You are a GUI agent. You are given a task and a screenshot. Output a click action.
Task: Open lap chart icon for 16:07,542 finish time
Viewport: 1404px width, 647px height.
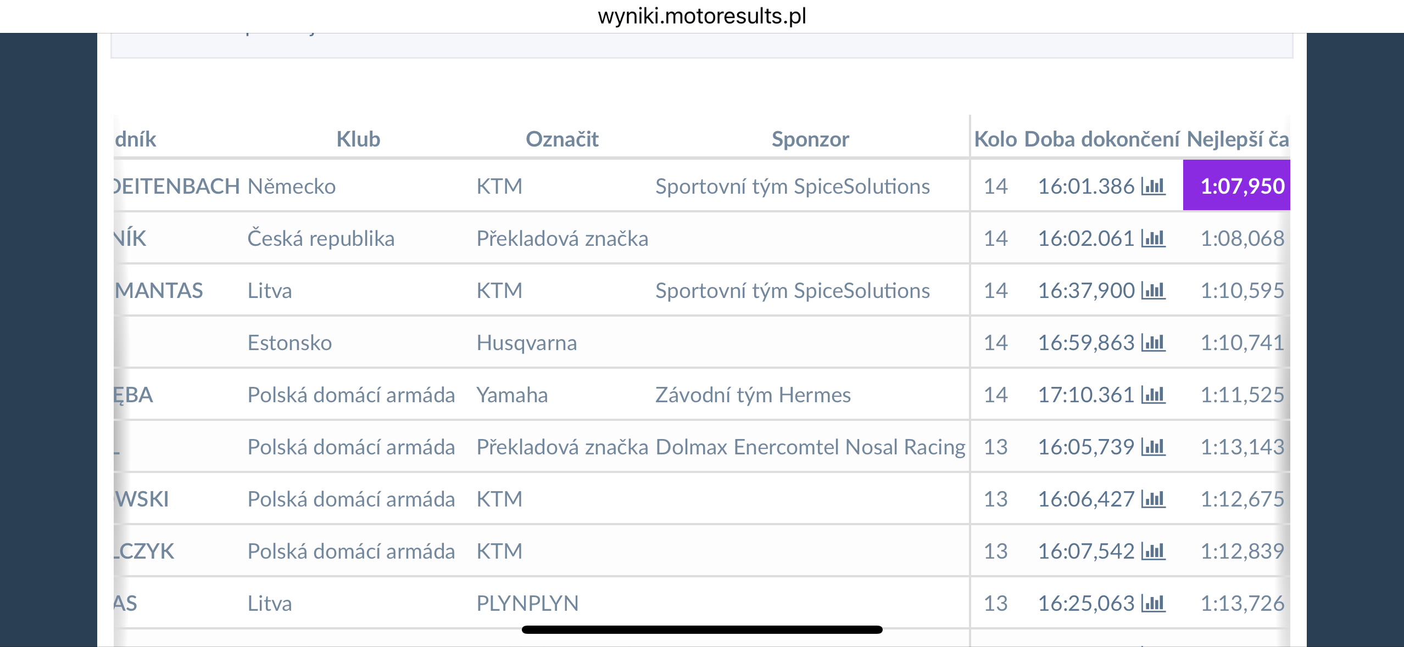pos(1153,552)
